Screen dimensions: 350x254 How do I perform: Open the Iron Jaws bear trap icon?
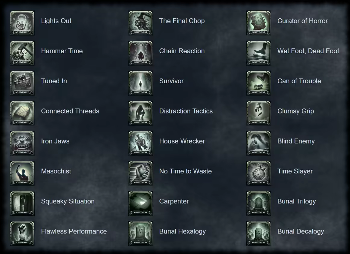pyautogui.click(x=22, y=143)
